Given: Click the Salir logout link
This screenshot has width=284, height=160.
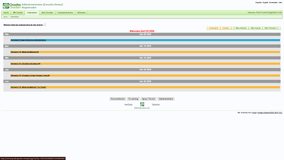Looking at the screenshot, I should click(x=280, y=3).
